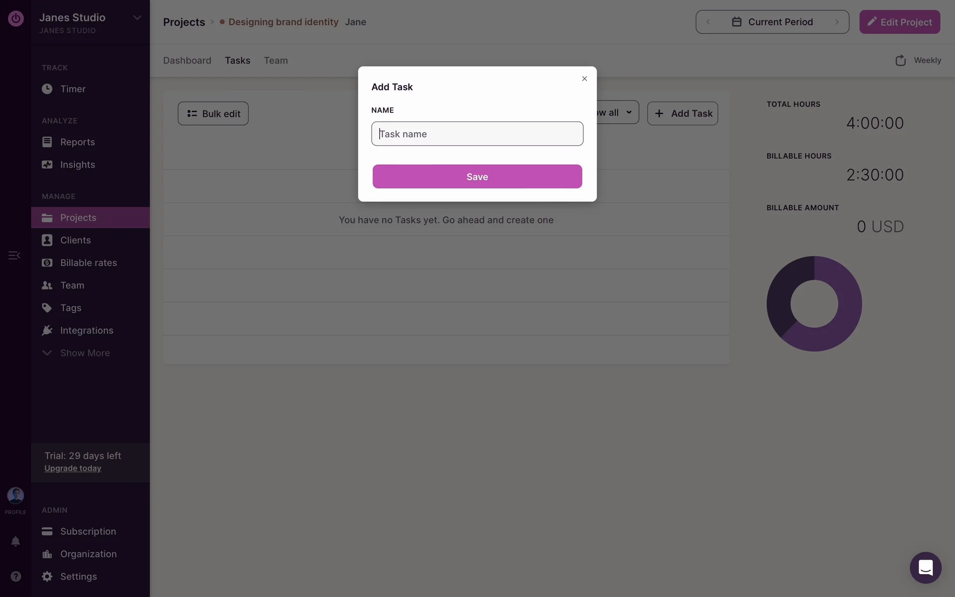Click the Insights chart icon
955x597 pixels.
pos(47,165)
